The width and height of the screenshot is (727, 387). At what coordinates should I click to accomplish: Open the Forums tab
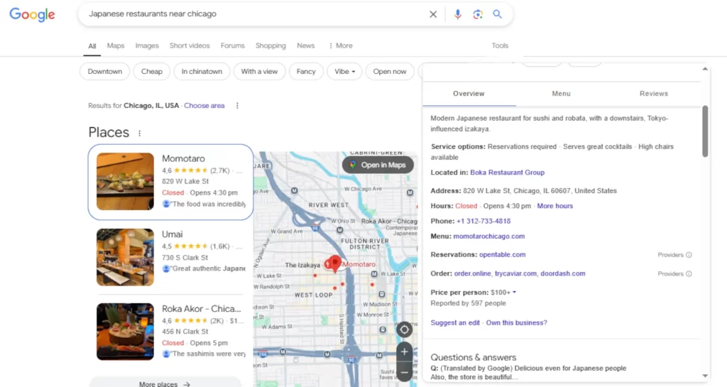233,45
